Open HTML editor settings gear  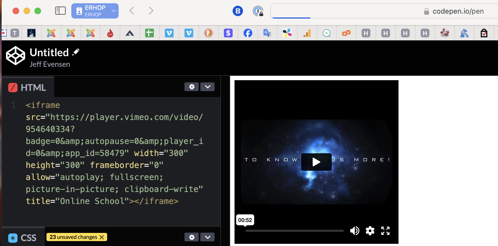click(192, 87)
